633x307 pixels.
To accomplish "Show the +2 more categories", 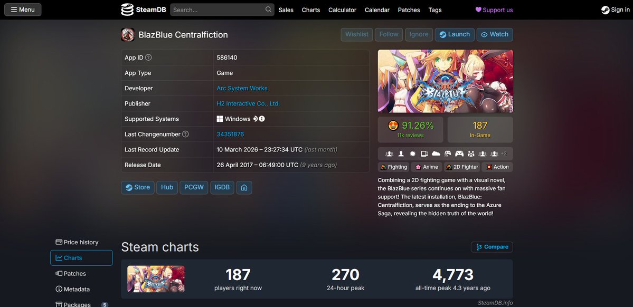I will click(x=504, y=153).
